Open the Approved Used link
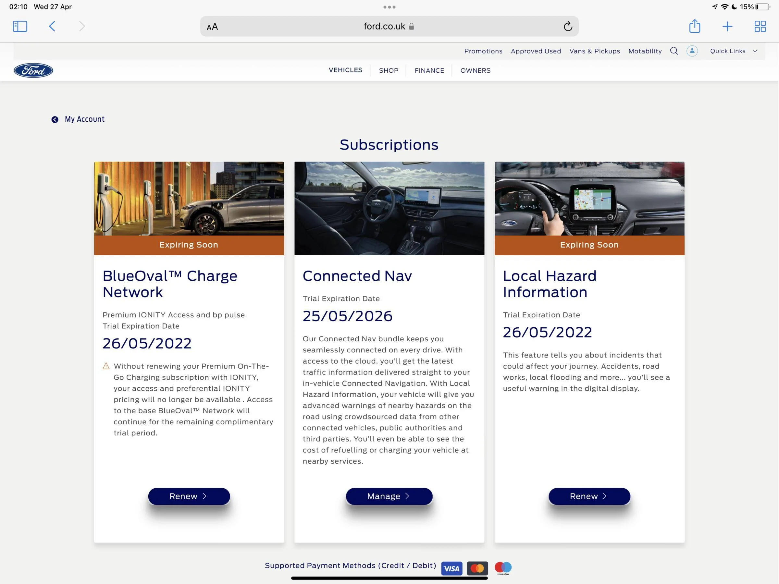779x584 pixels. click(536, 51)
